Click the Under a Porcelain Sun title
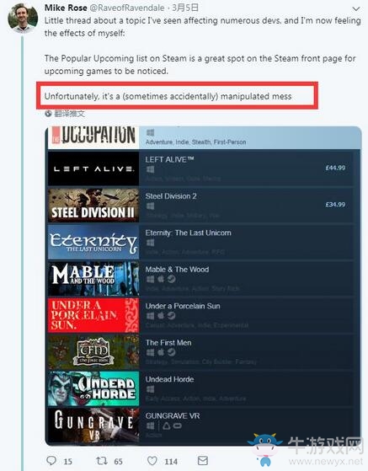Image resolution: width=368 pixels, height=471 pixels. [x=183, y=306]
